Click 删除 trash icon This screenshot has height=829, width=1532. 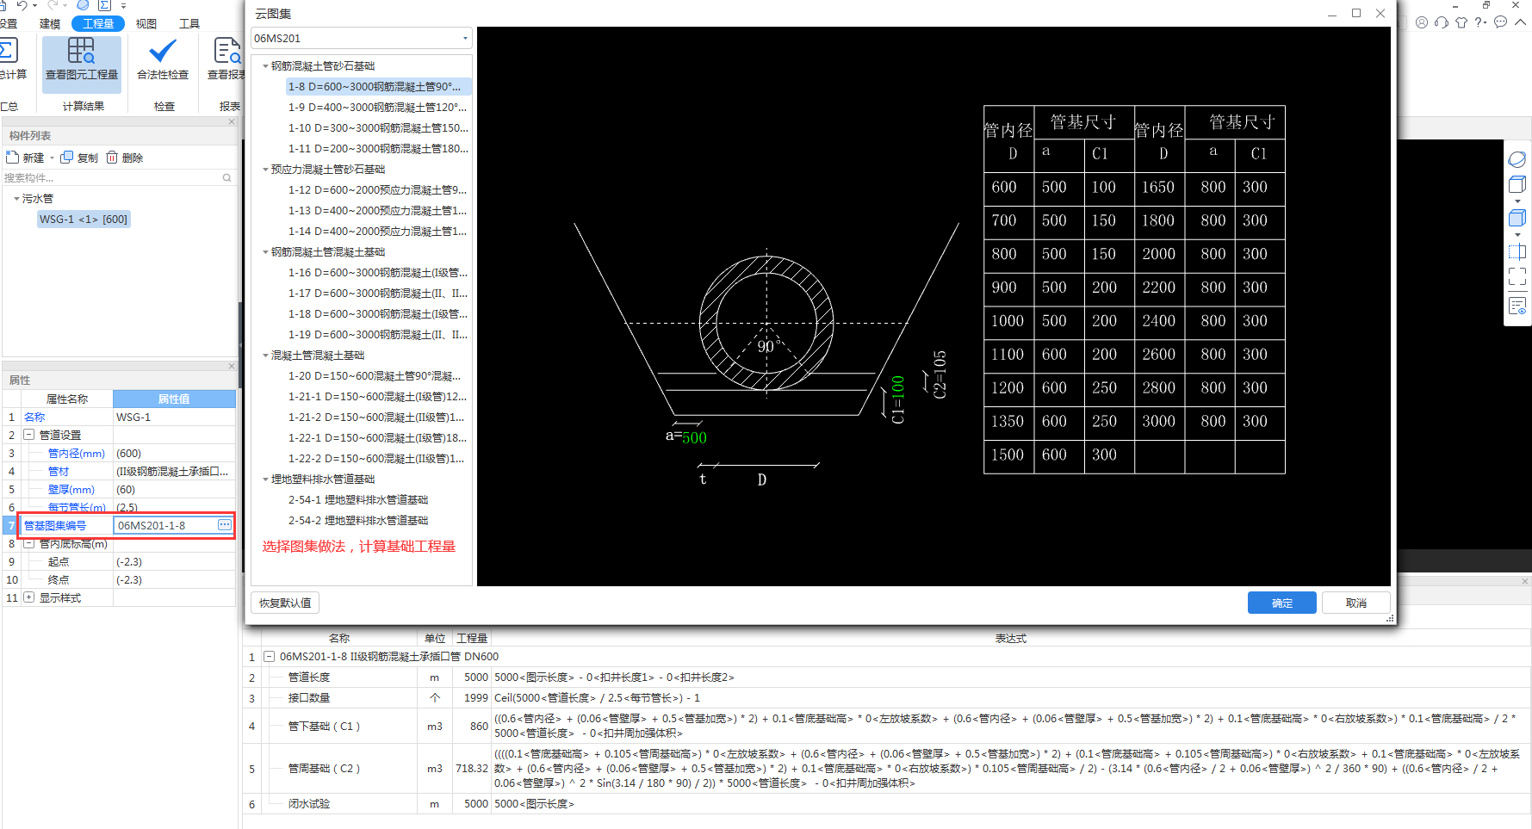tap(112, 158)
